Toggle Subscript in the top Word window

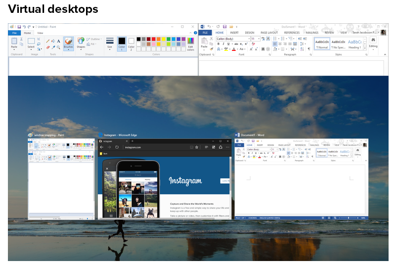point(241,44)
